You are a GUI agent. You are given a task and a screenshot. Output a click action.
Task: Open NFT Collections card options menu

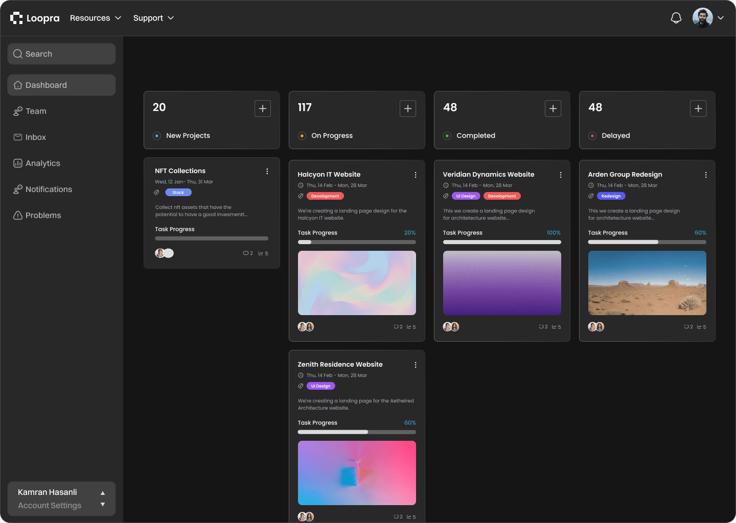pyautogui.click(x=267, y=171)
